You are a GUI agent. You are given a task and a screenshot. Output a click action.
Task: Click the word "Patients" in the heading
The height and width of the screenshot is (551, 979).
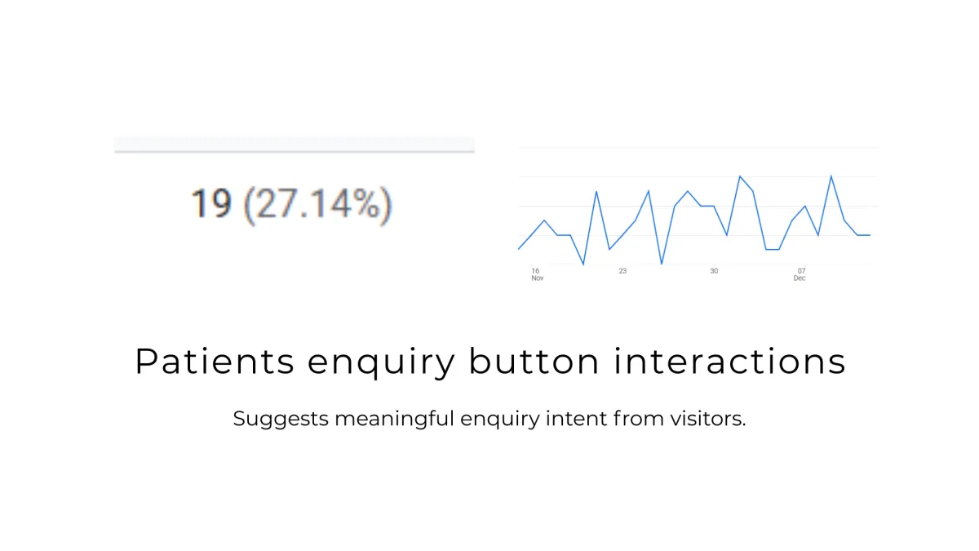(215, 362)
